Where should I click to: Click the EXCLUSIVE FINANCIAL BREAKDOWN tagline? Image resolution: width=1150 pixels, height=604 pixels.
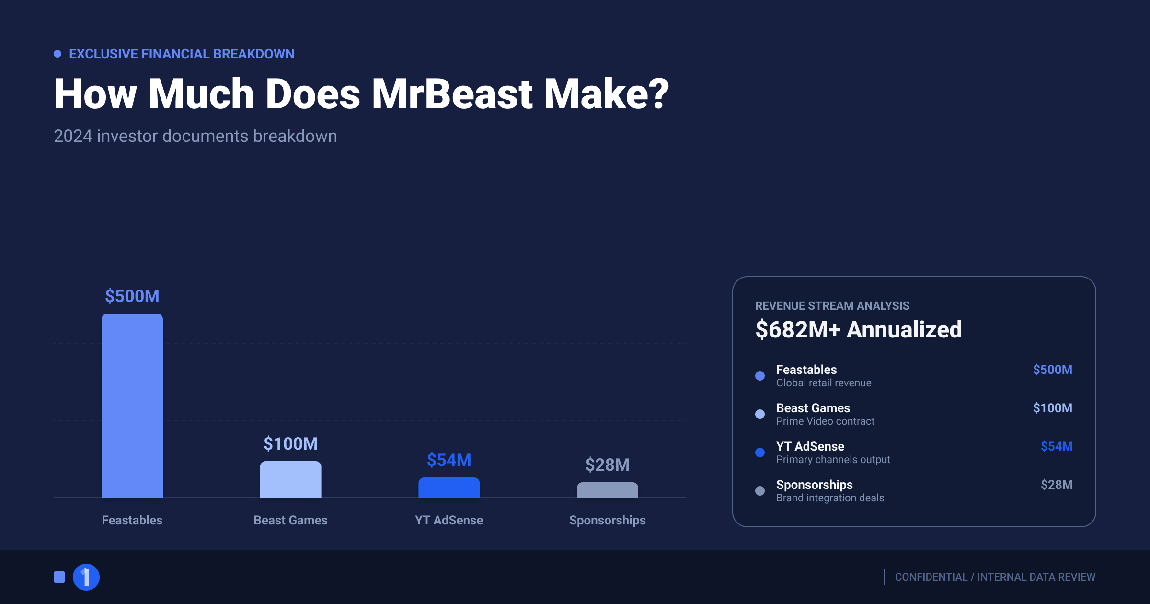click(182, 54)
